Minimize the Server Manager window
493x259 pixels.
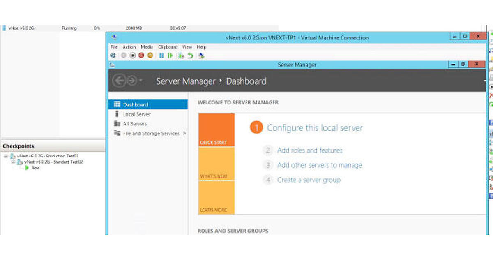453,64
